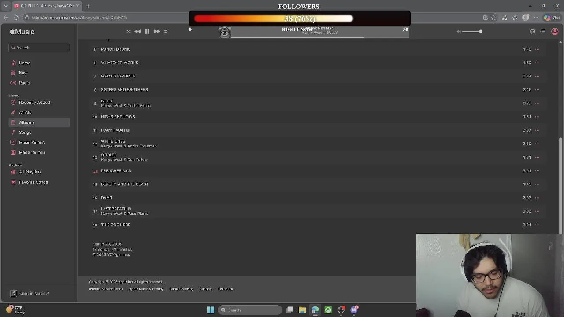Screen dimensions: 564x317
Task: Go to Home in sidebar
Action: 25,63
